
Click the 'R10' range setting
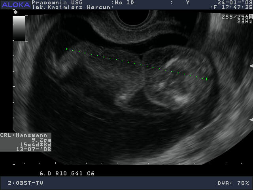61,173
